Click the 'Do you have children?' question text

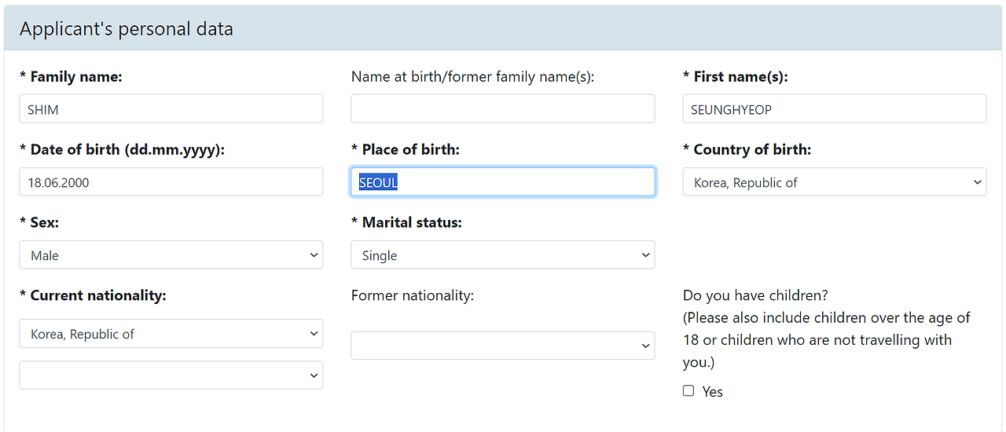coord(755,296)
